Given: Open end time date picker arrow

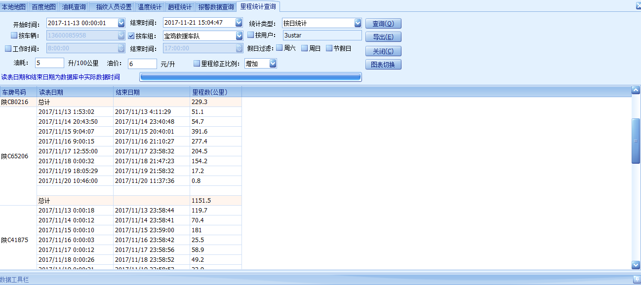Looking at the screenshot, I should tap(239, 23).
